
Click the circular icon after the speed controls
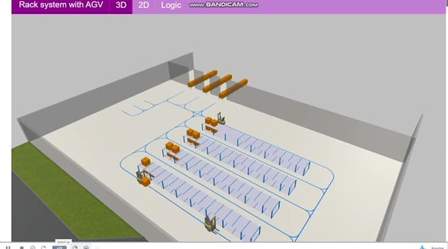(x=86, y=247)
